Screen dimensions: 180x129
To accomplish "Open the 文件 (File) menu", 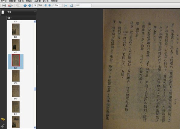I will 4,1.
